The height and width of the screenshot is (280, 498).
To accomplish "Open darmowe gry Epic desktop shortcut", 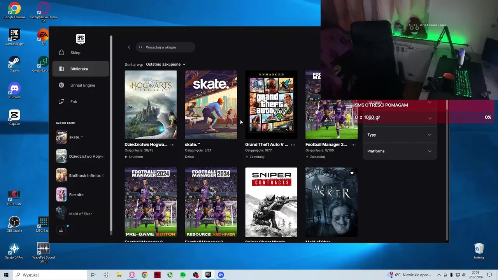I will coord(14,37).
